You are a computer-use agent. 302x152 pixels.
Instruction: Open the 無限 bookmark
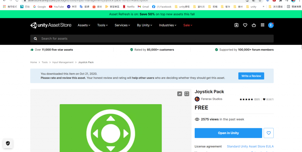click(72, 7)
